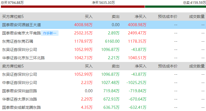Click the 2.21万 sell amount
Image resolution: width=206 pixels, height=111 pixels.
(114, 58)
